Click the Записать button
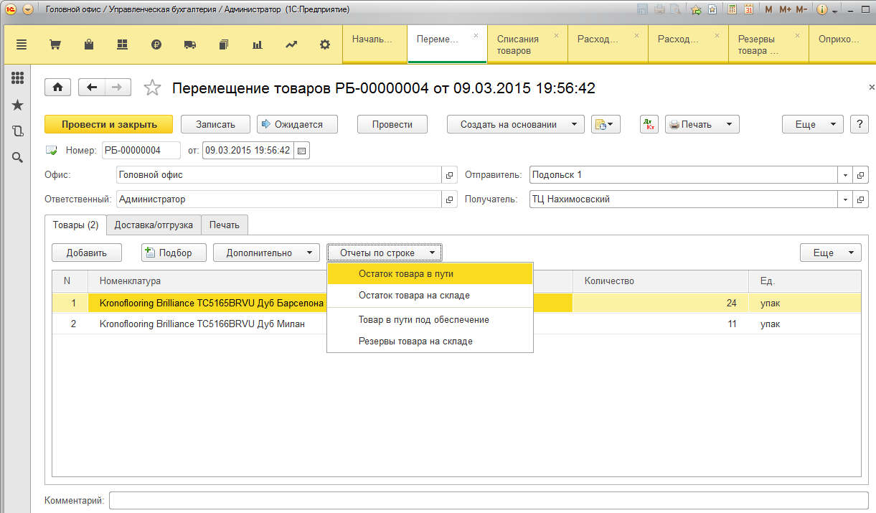Image resolution: width=876 pixels, height=513 pixels. (215, 124)
